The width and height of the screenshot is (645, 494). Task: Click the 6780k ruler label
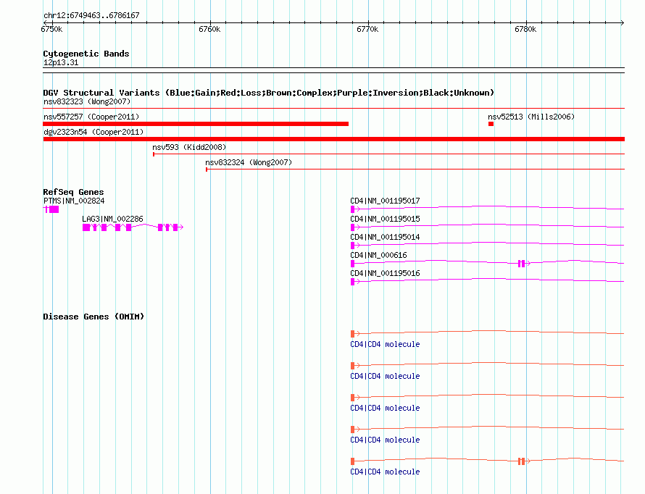point(525,29)
